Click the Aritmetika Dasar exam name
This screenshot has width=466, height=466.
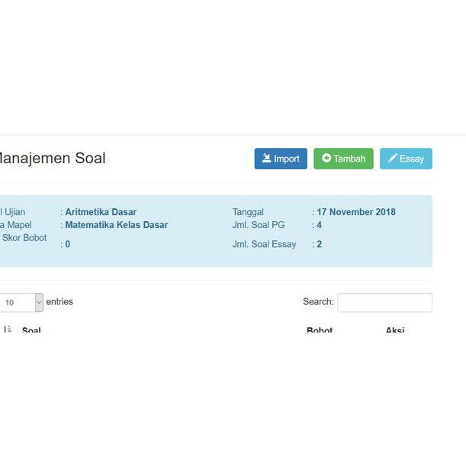click(x=101, y=212)
